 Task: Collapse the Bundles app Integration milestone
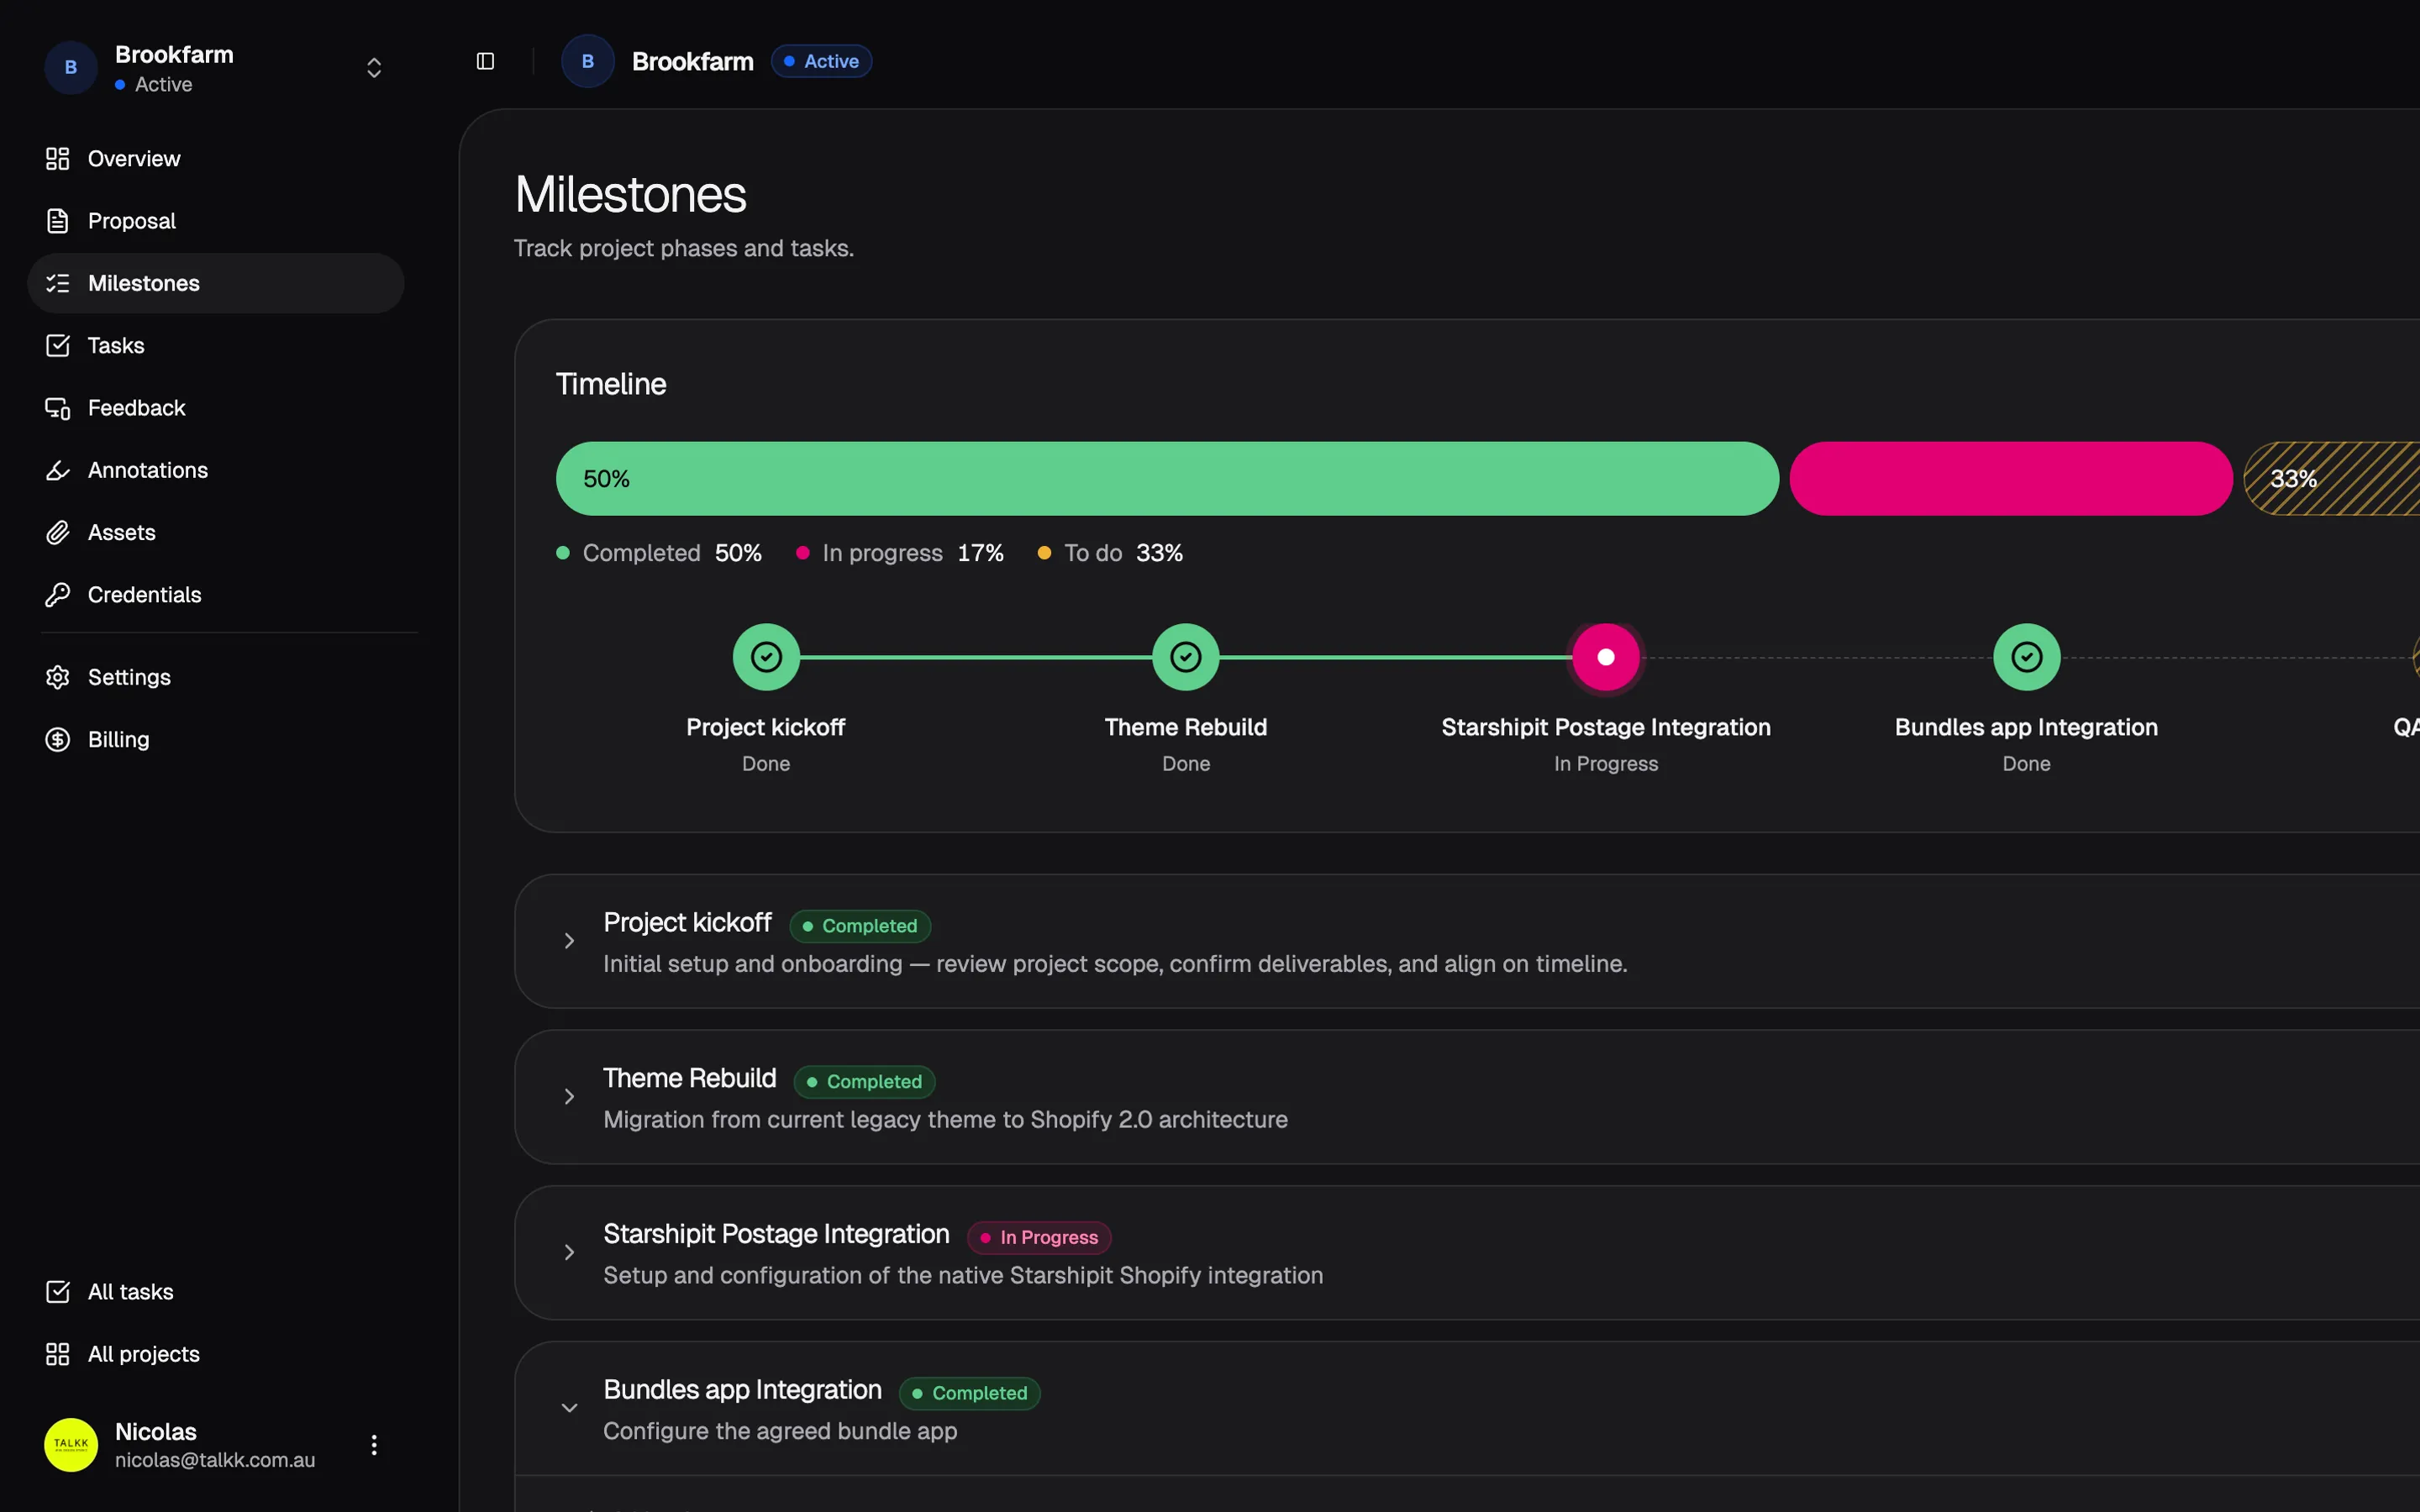pos(569,1408)
